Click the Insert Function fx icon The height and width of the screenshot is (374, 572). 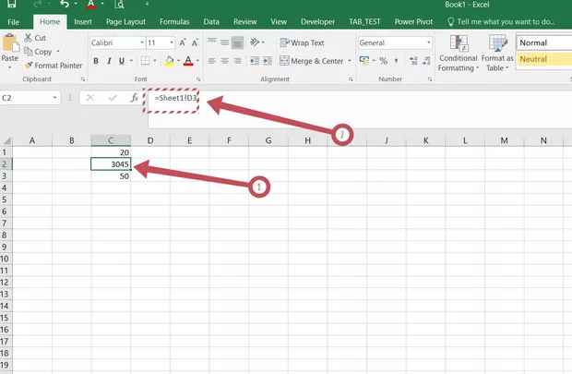(x=135, y=98)
